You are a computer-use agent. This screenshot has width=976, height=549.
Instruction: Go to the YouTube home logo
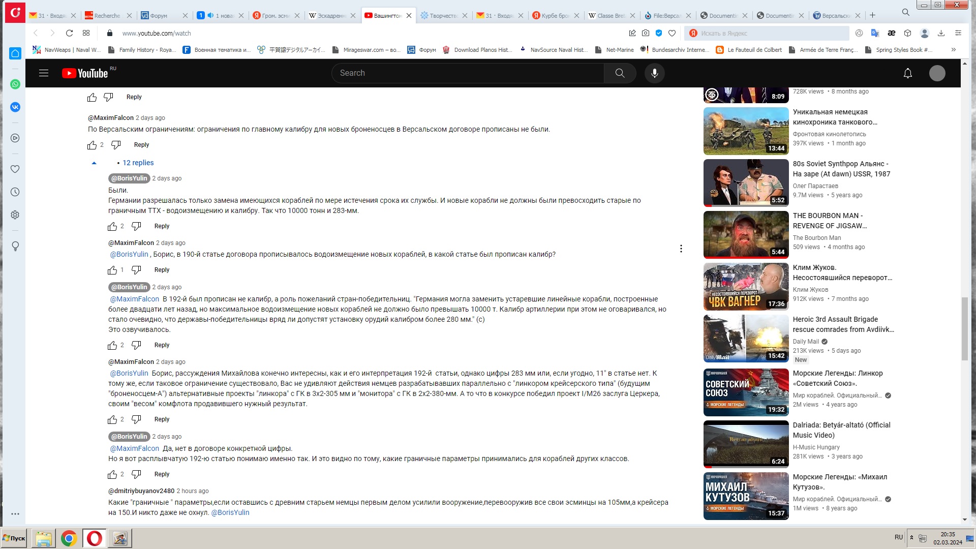[x=85, y=73]
